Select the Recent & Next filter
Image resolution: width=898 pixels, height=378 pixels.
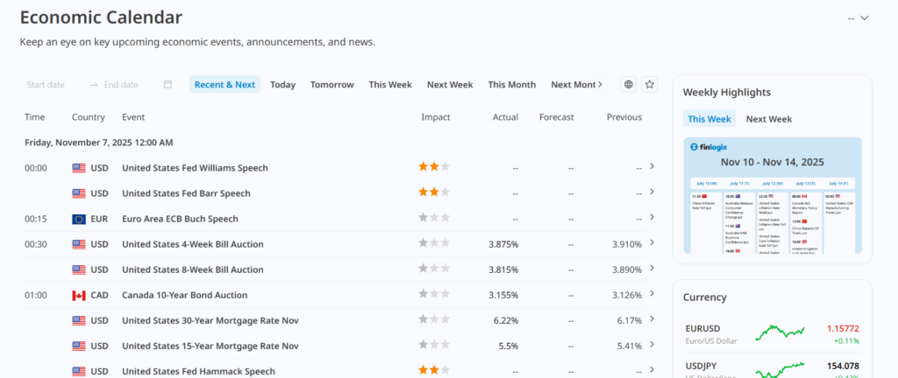pos(224,85)
